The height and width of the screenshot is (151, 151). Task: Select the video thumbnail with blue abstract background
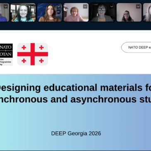[50, 12]
